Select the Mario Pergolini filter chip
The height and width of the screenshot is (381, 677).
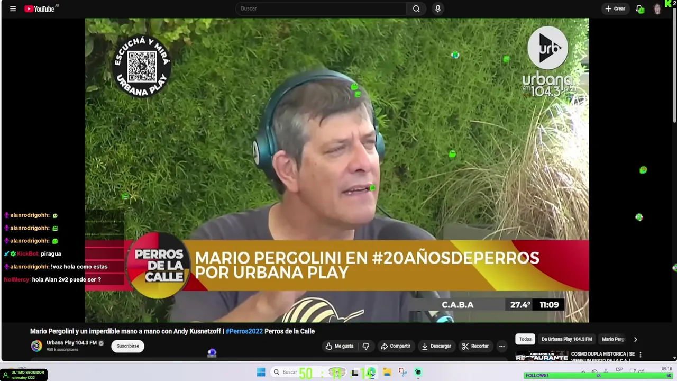[x=614, y=339]
